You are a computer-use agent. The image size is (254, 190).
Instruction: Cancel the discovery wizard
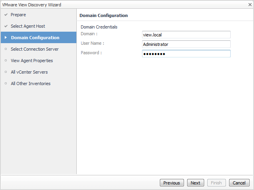(239, 183)
